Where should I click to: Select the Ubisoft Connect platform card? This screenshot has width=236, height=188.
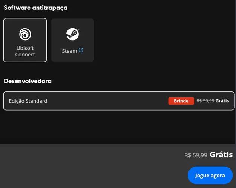[25, 40]
